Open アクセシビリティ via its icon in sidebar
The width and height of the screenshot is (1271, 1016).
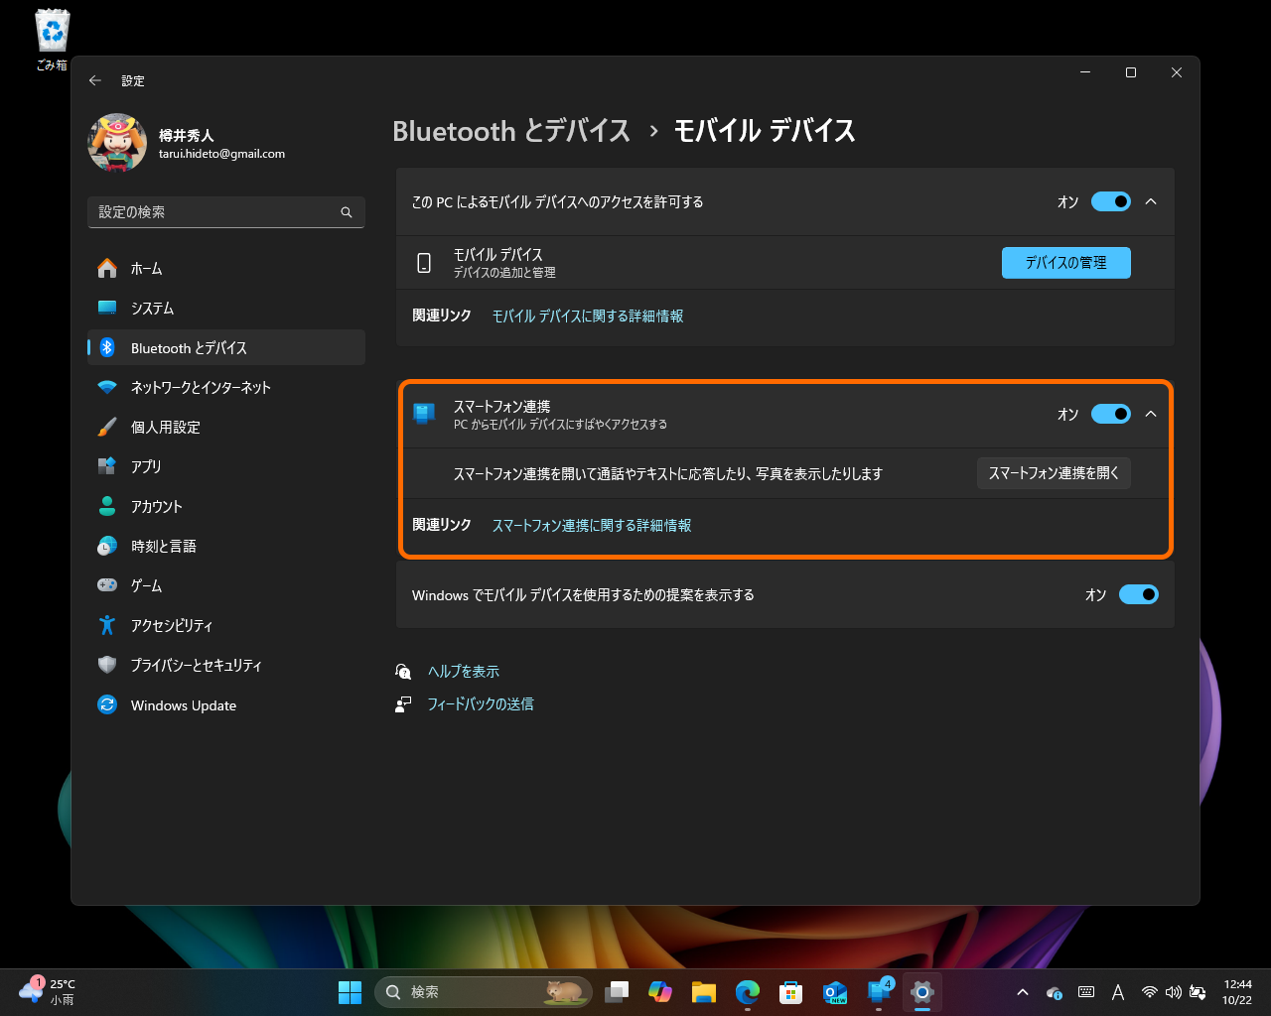[x=107, y=625]
